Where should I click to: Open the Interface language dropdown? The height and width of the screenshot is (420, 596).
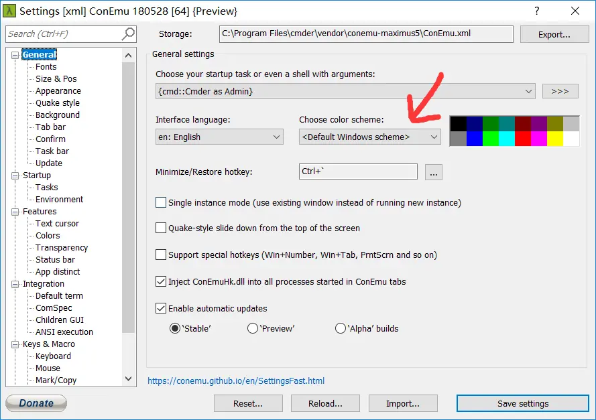point(219,137)
